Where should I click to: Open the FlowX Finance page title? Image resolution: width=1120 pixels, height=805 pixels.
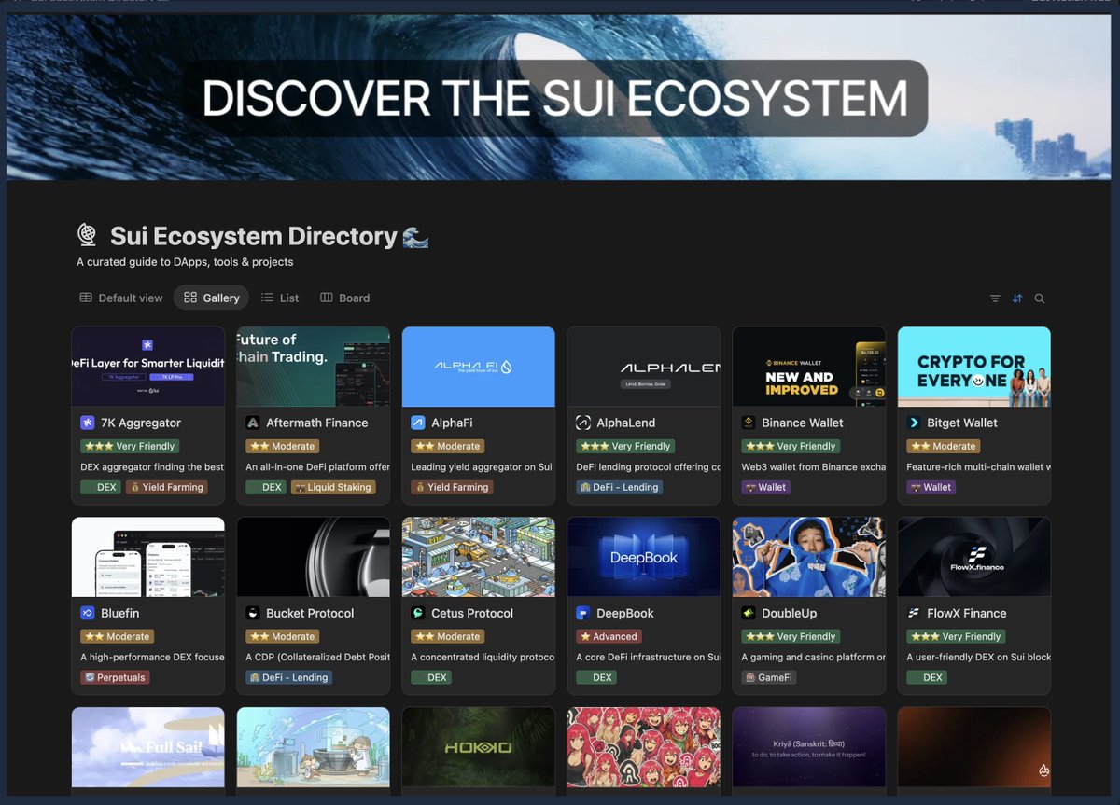[x=967, y=613]
